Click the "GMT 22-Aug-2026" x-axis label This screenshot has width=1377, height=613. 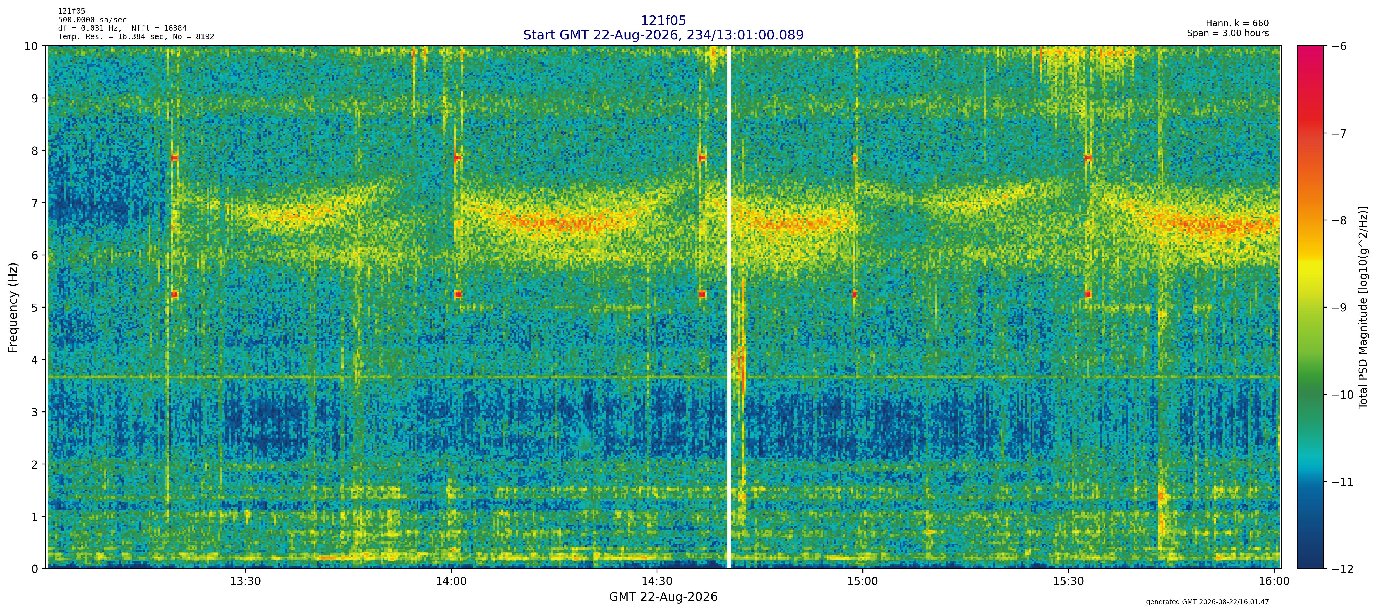[x=663, y=597]
